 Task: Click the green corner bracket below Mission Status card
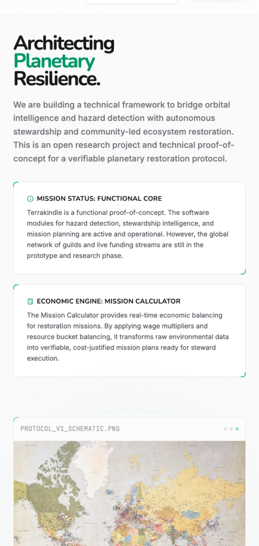pyautogui.click(x=243, y=272)
